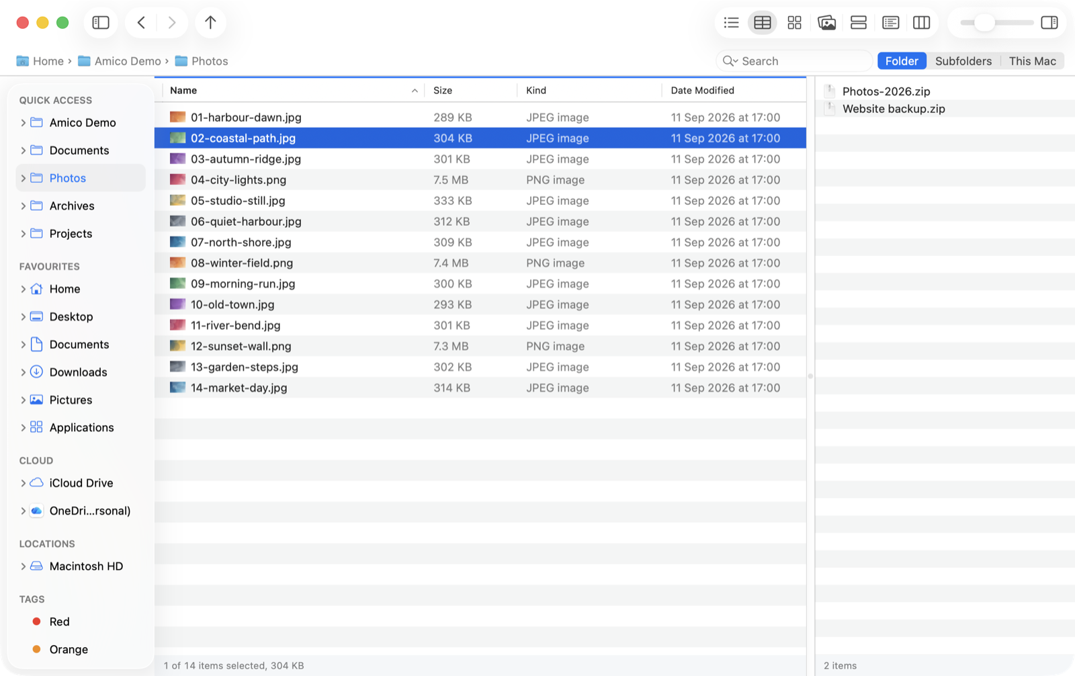Image resolution: width=1075 pixels, height=676 pixels.
Task: Switch to columns view
Action: (x=922, y=23)
